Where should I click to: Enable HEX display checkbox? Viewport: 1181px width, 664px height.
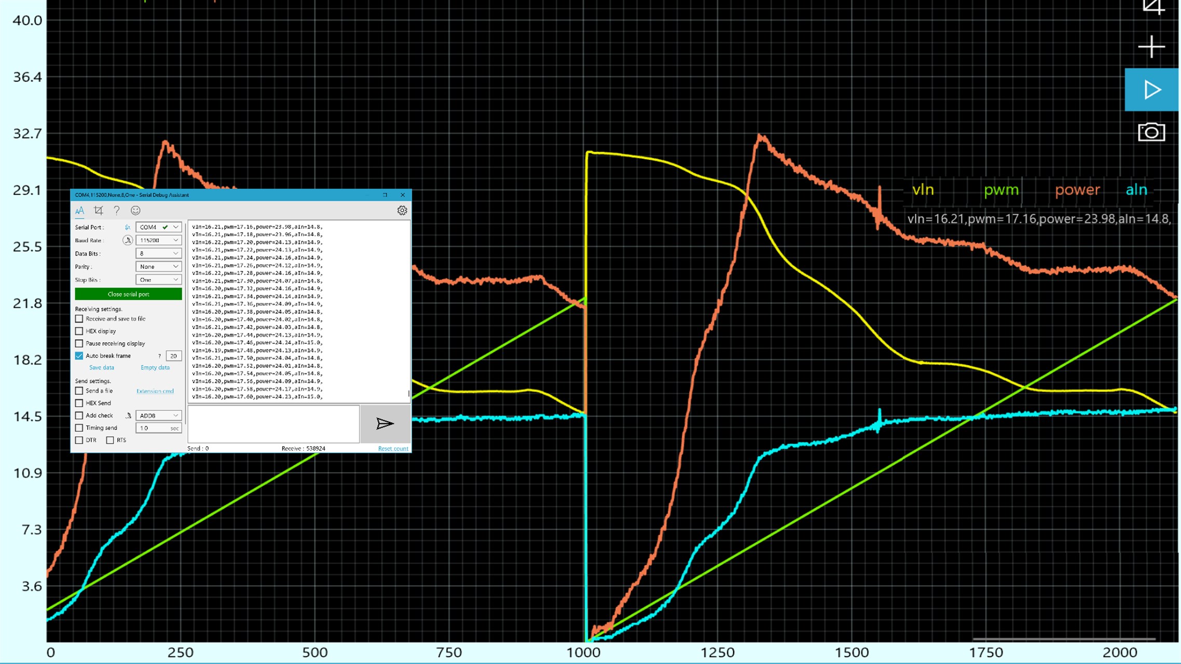pyautogui.click(x=79, y=331)
